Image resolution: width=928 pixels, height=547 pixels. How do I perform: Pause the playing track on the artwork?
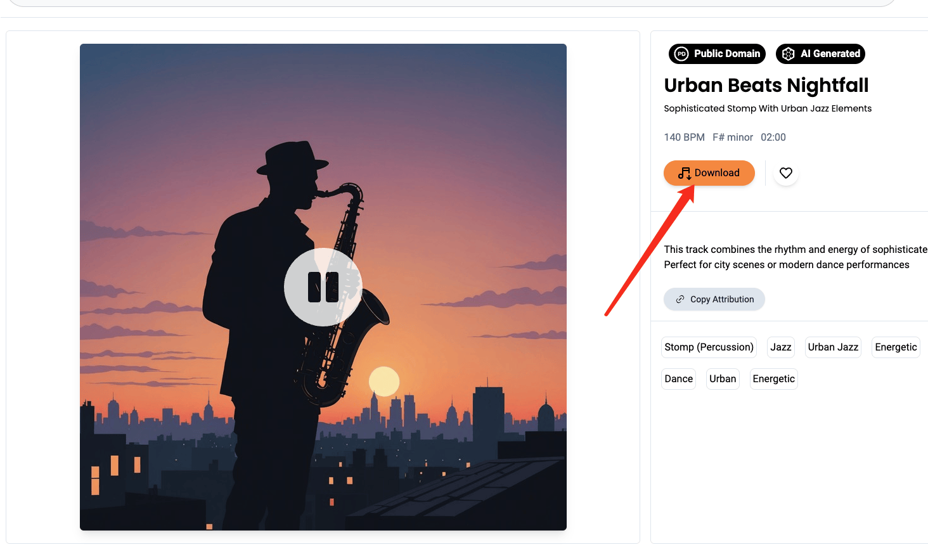coord(323,287)
